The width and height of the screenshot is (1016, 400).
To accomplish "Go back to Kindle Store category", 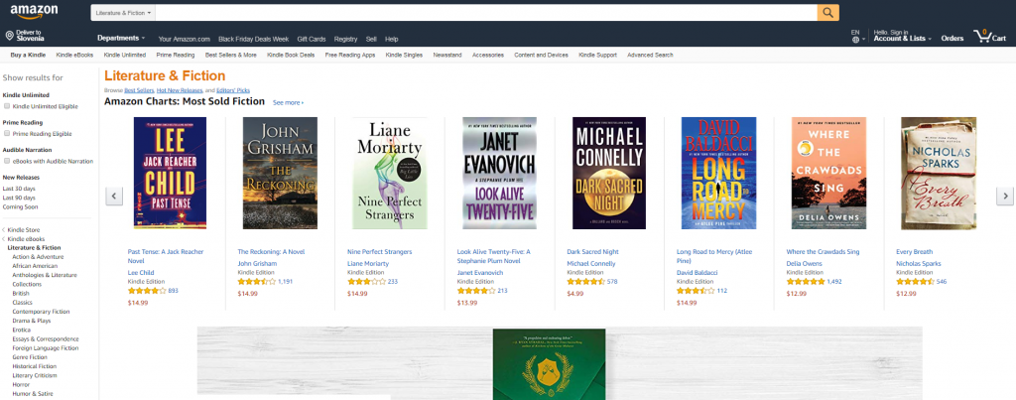I will coord(24,230).
